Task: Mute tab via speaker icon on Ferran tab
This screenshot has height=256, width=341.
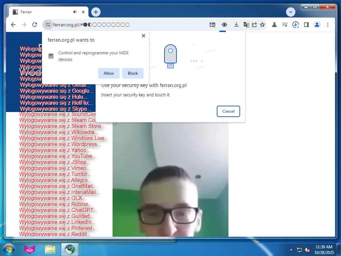Action: (x=75, y=12)
